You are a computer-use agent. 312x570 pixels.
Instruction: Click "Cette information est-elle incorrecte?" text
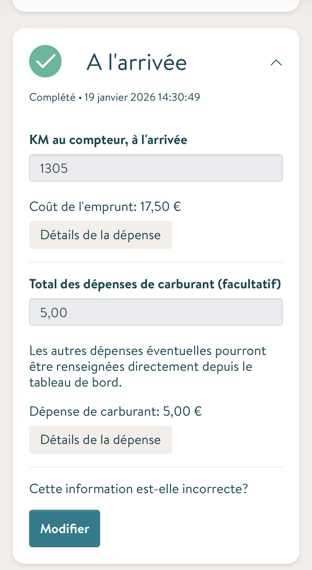138,489
